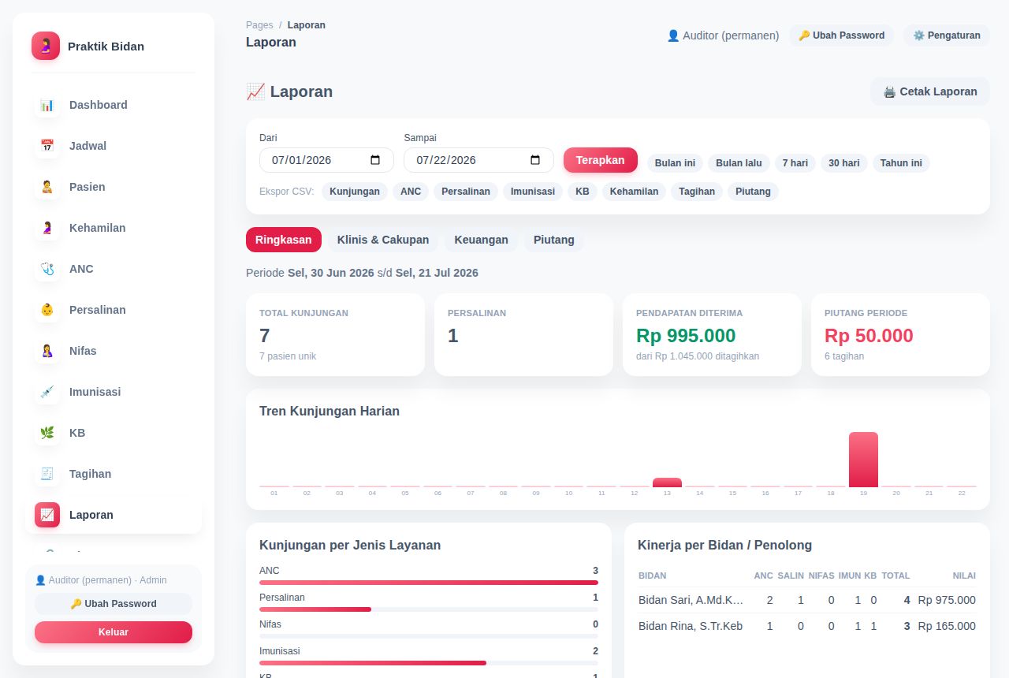Screen dimensions: 1009x678
Task: Click the ANC progress bar
Action: [429, 583]
